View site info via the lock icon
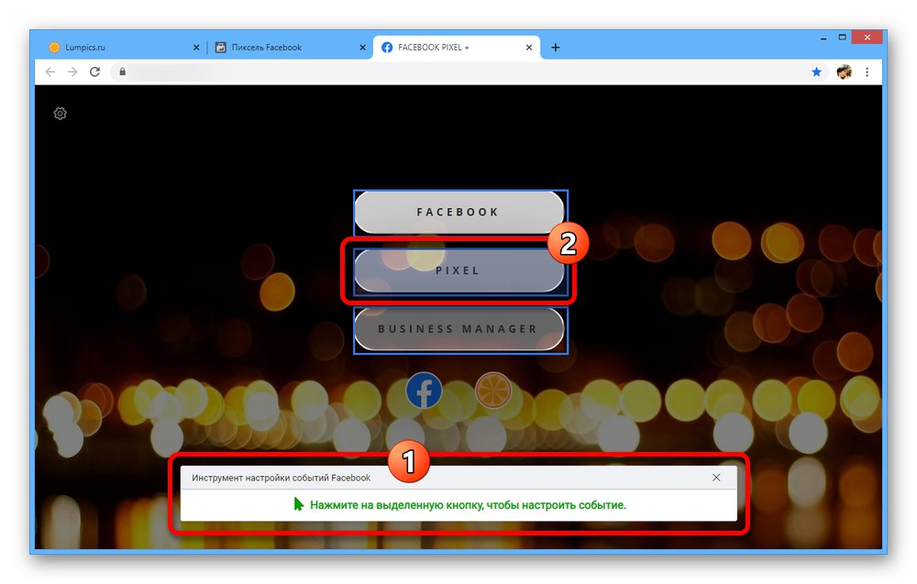The image size is (917, 584). 122,72
